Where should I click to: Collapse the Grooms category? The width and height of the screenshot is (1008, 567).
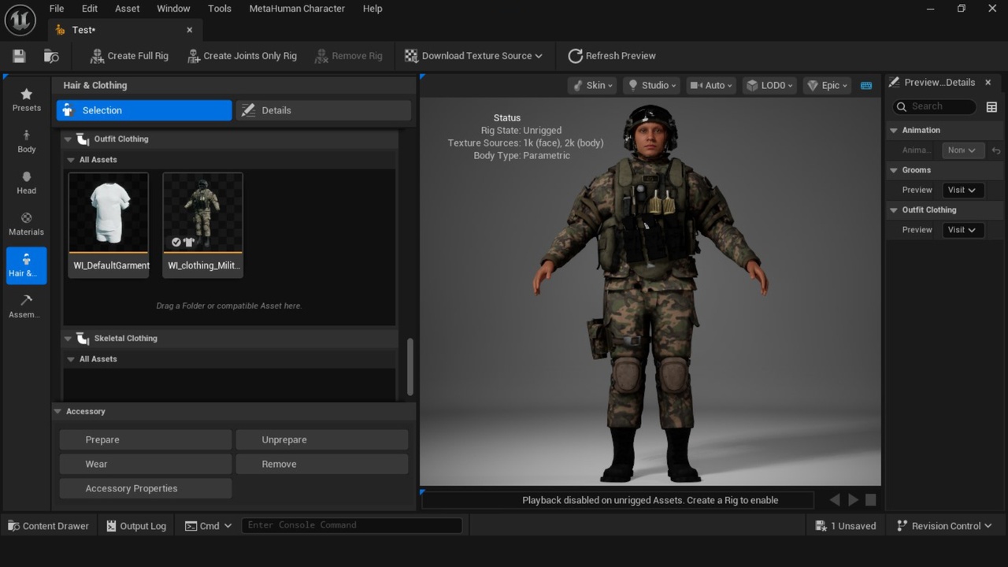[x=894, y=170]
